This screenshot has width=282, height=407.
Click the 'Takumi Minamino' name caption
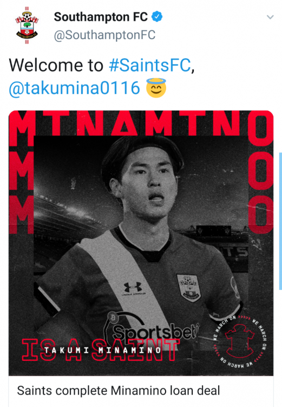[102, 350]
